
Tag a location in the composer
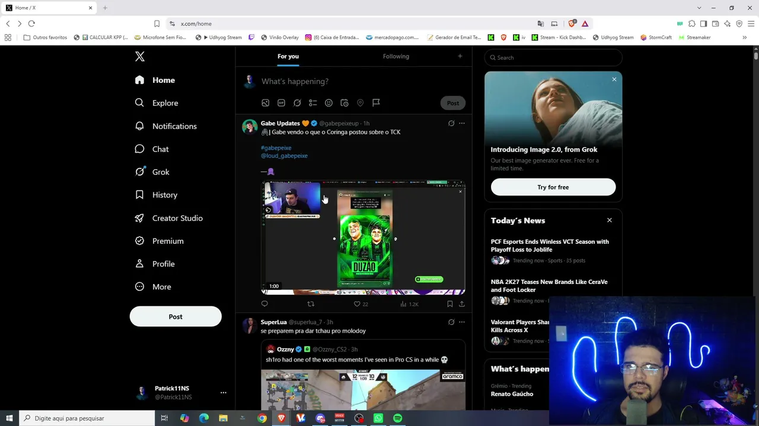(x=360, y=103)
